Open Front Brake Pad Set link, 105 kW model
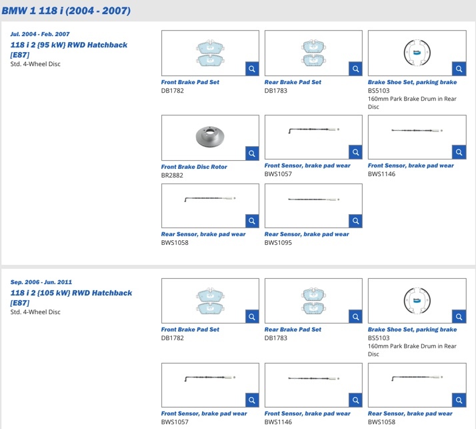Viewport: 476px width, 429px height. [190, 330]
